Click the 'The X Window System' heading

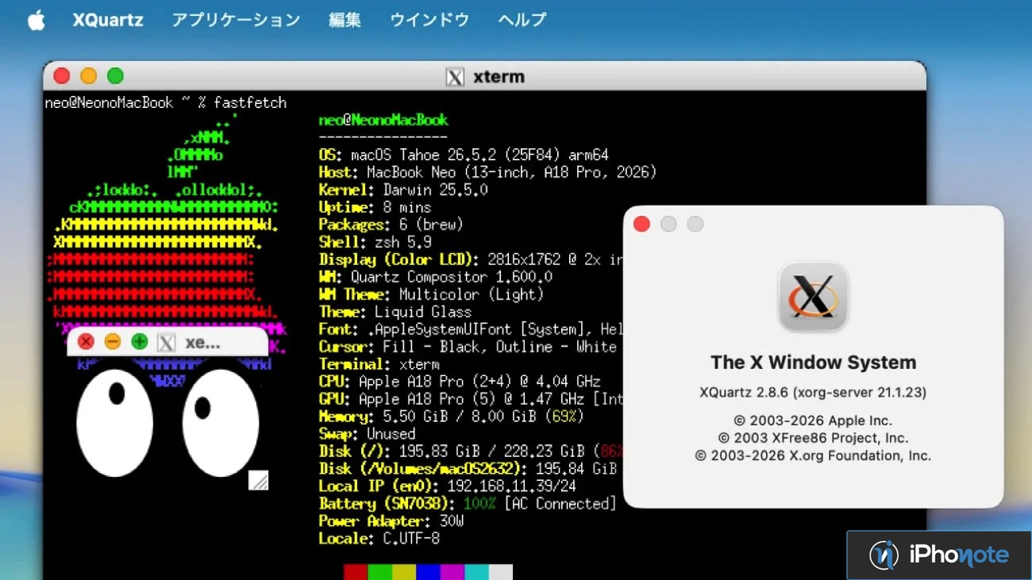tap(813, 363)
